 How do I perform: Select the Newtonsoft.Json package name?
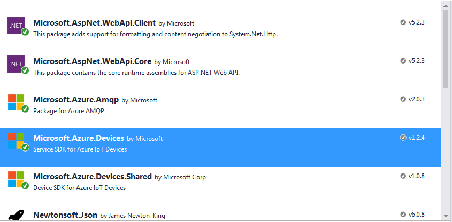[x=65, y=215]
